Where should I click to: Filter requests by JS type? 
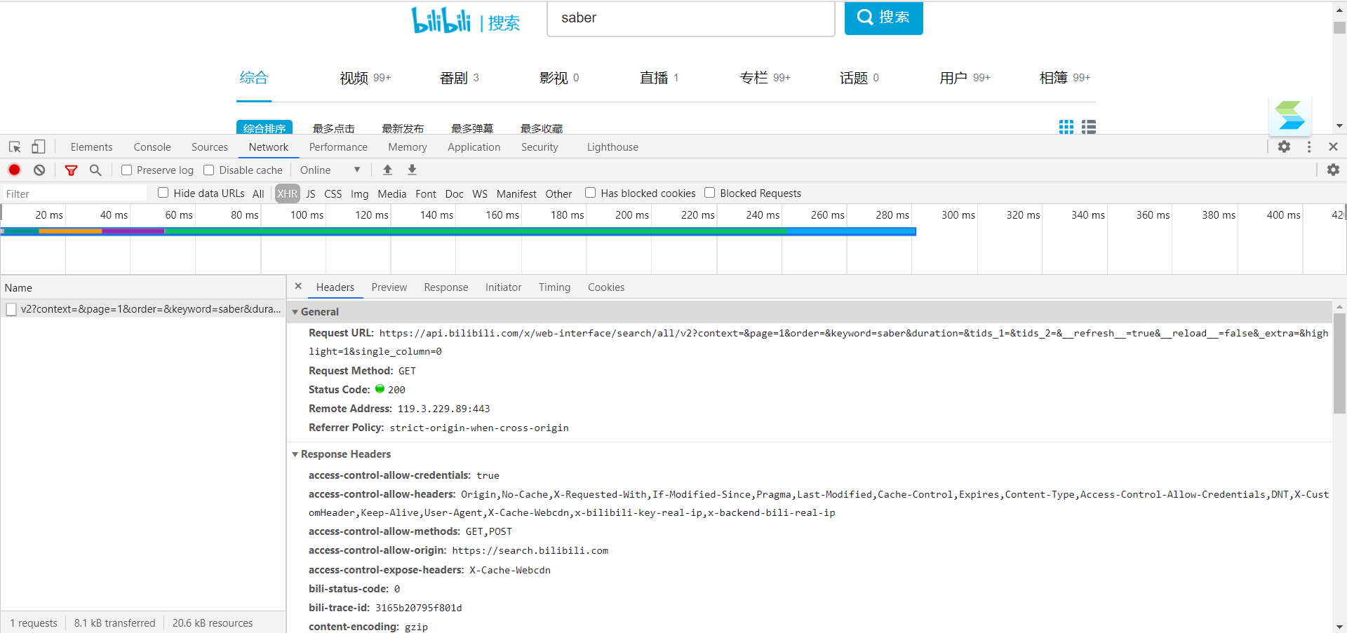coord(311,193)
